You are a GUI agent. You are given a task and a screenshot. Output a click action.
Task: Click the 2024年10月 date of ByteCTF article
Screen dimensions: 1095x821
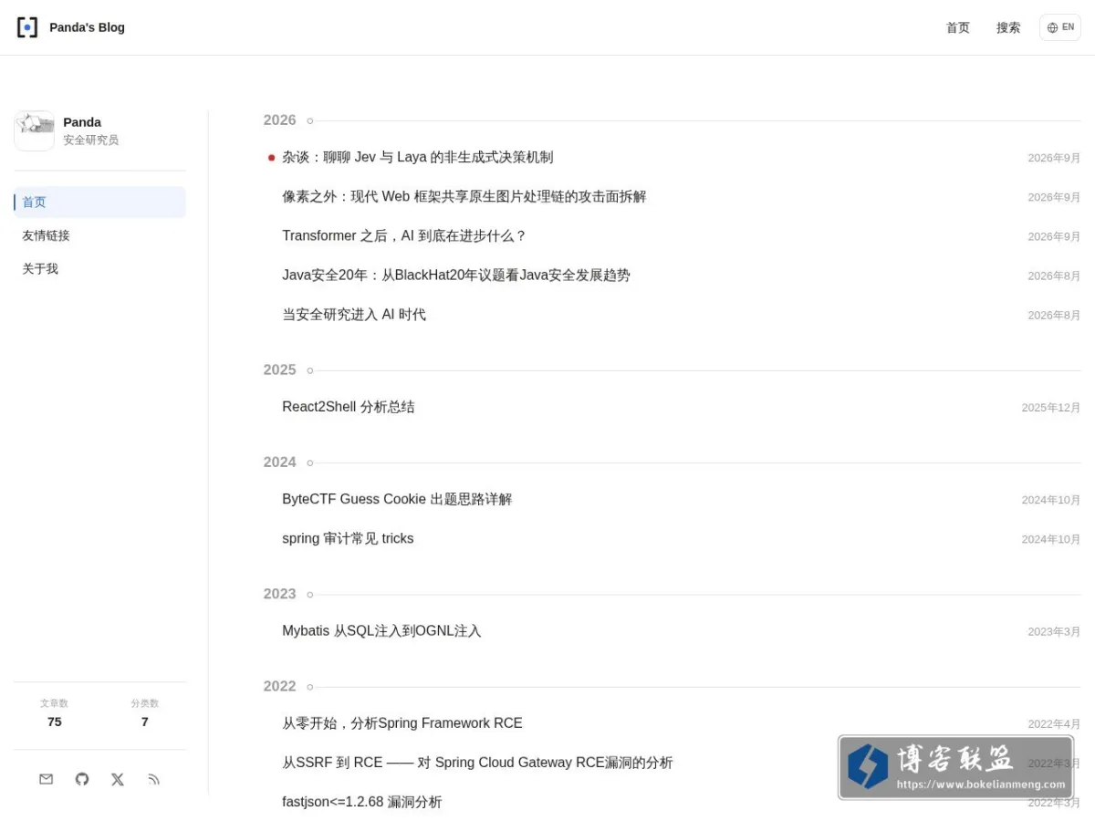click(1051, 500)
